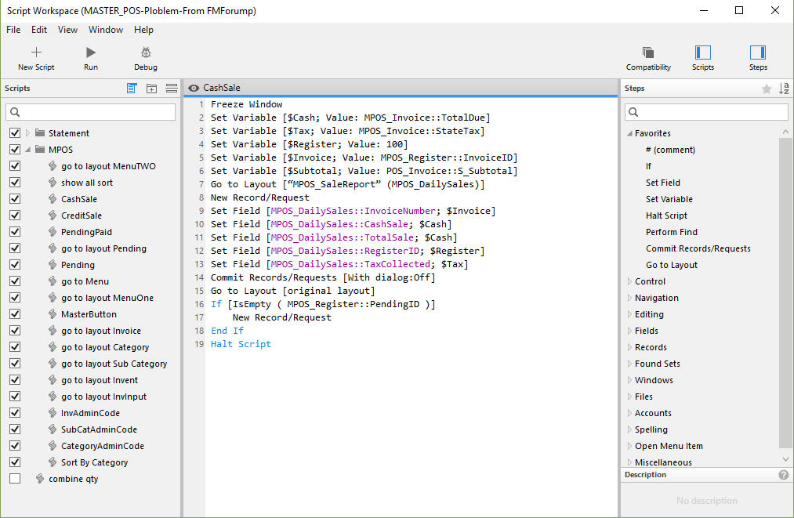Toggle the Compatibility icon in toolbar
This screenshot has width=794, height=518.
coord(648,53)
